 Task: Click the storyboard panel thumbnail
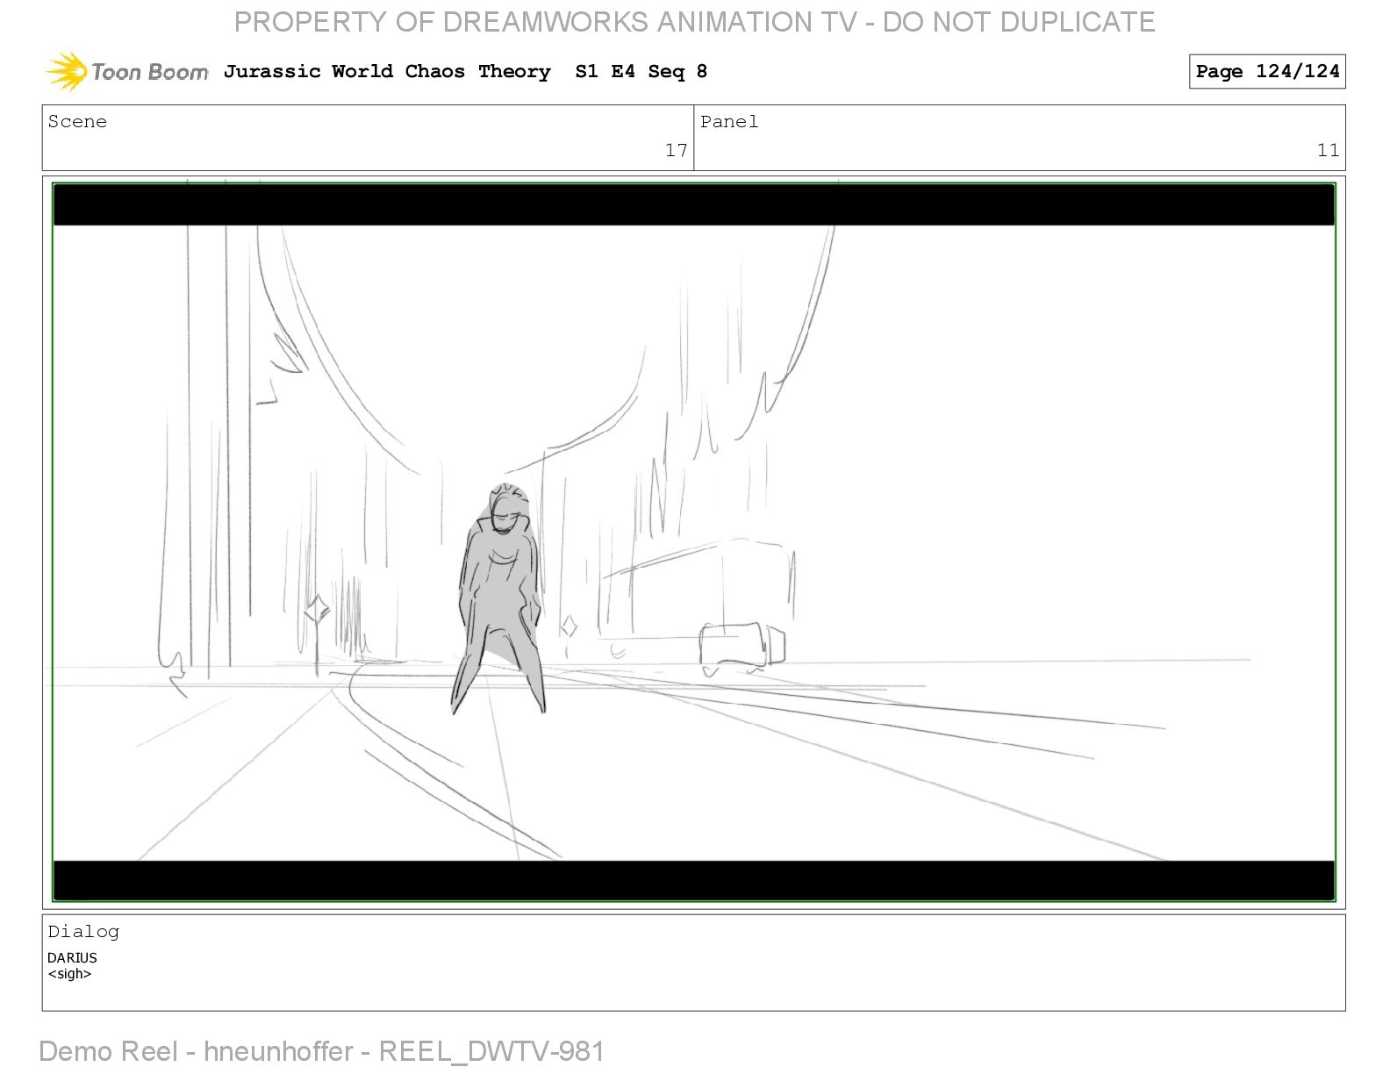[x=693, y=542]
